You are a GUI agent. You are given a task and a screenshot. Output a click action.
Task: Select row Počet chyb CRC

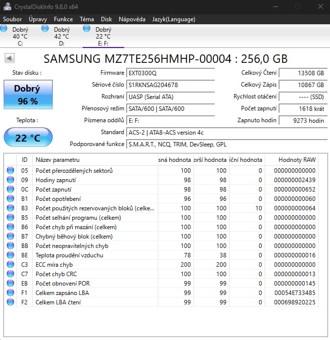161,274
